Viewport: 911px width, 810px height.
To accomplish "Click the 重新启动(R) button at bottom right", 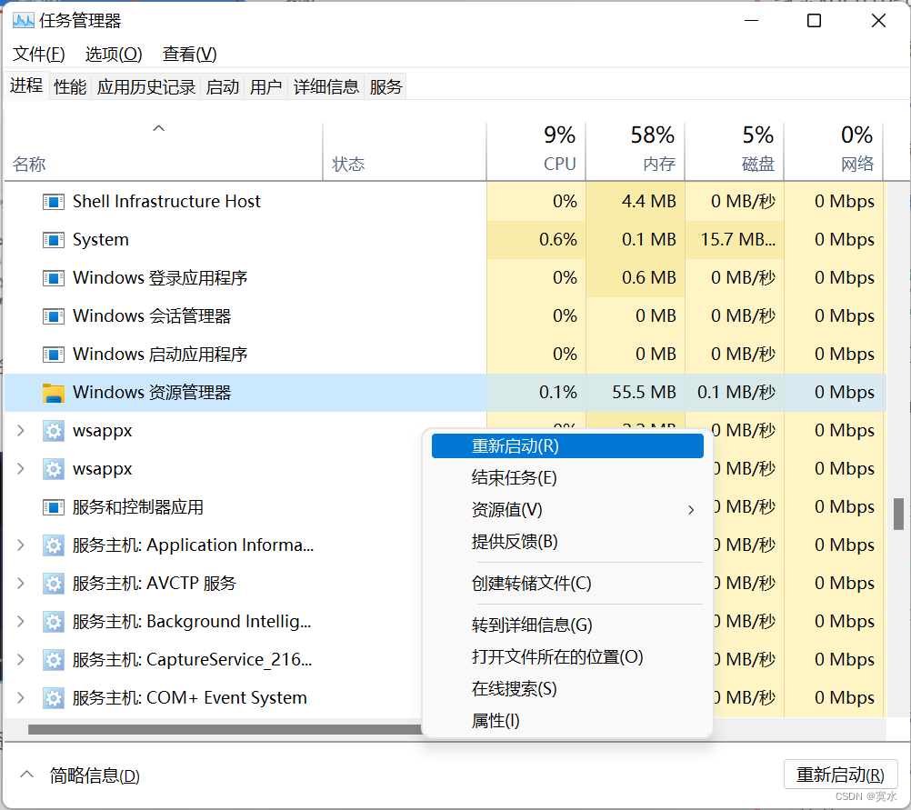I will [840, 775].
